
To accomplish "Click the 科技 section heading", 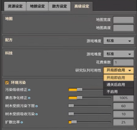I will coord(9,53).
